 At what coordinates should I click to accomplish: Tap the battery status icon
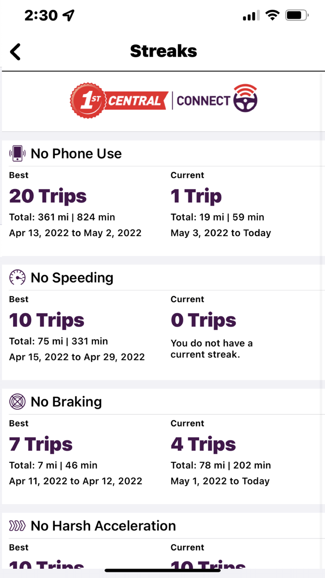(x=297, y=15)
